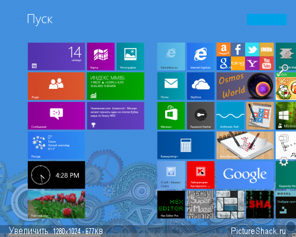
Task: Open the Google tile
Action: [245, 175]
